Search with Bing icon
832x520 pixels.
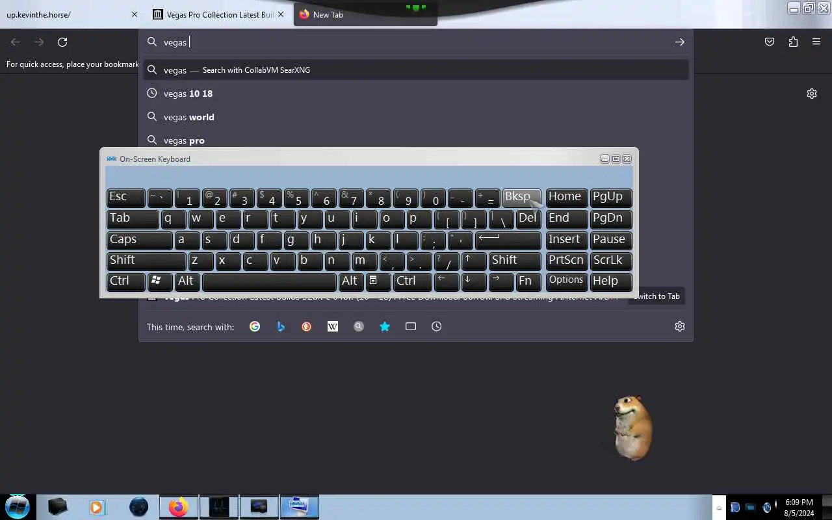pos(281,326)
